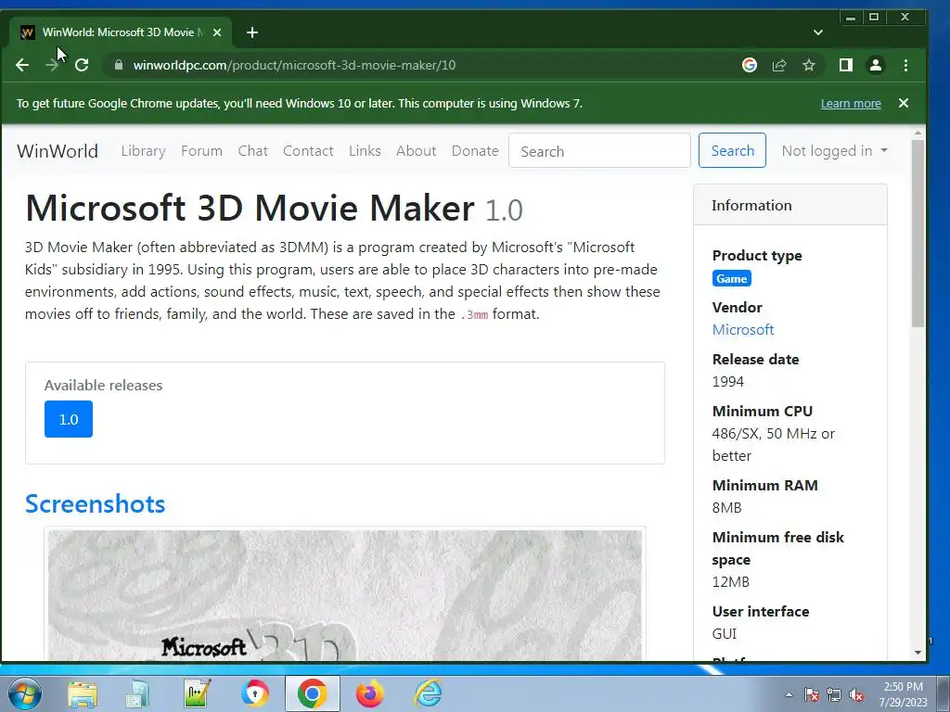
Task: Open the Chat menu item
Action: 252,151
